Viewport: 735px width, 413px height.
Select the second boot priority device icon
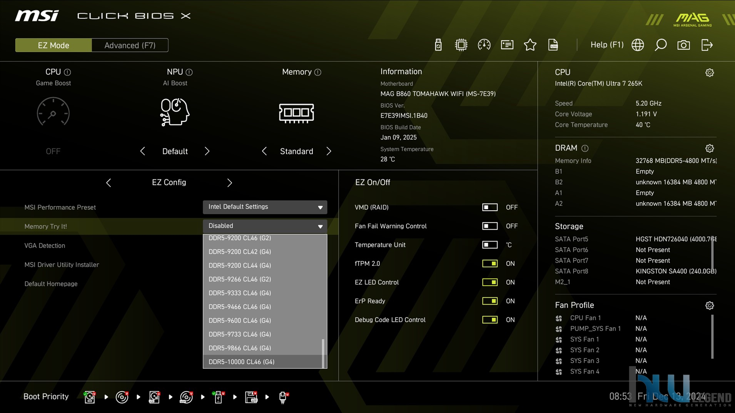click(122, 397)
